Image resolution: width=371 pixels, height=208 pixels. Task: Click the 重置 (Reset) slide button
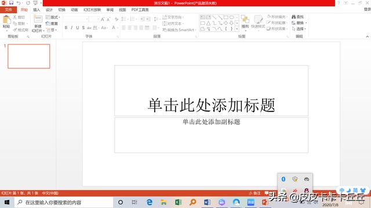[x=52, y=23]
